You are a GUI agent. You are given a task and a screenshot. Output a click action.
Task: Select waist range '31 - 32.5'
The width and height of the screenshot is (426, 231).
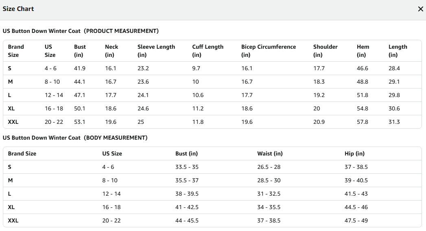click(269, 194)
